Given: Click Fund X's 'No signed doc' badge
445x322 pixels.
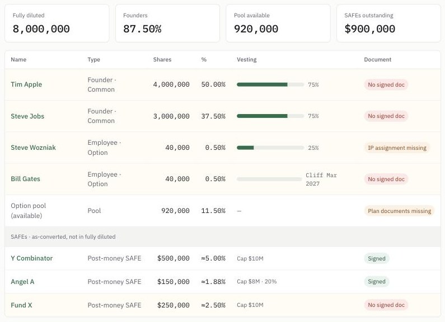Looking at the screenshot, I should click(386, 305).
